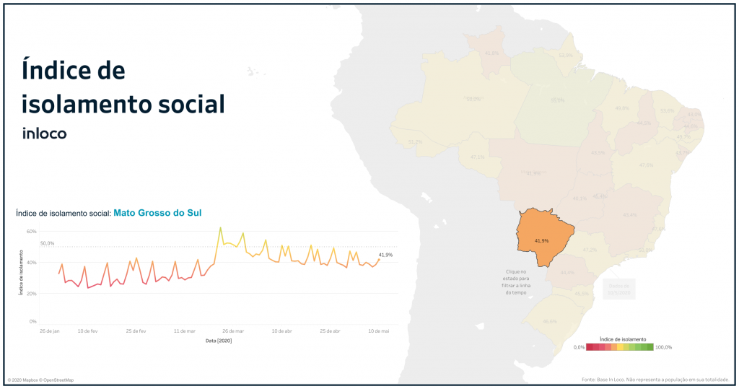Image resolution: width=739 pixels, height=389 pixels.
Task: Click Acre state labeled 51,2%
Action: click(415, 142)
